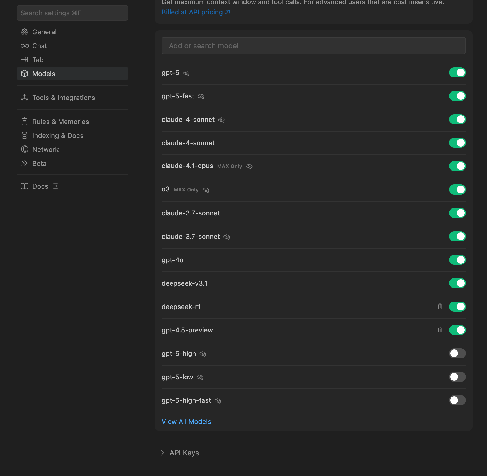Open Beta settings
The image size is (487, 476).
coord(72,163)
